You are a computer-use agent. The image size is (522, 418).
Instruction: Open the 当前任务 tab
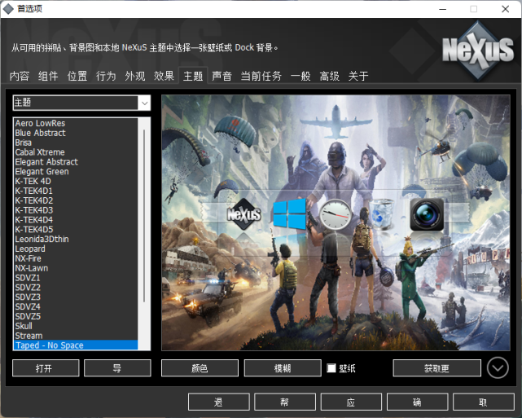click(x=261, y=76)
